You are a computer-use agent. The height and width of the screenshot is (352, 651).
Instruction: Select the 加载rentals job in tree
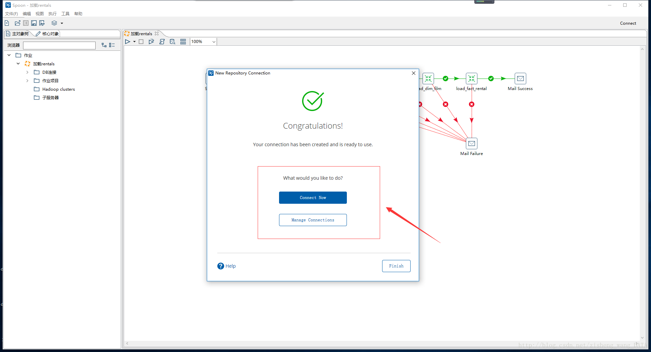(x=40, y=64)
